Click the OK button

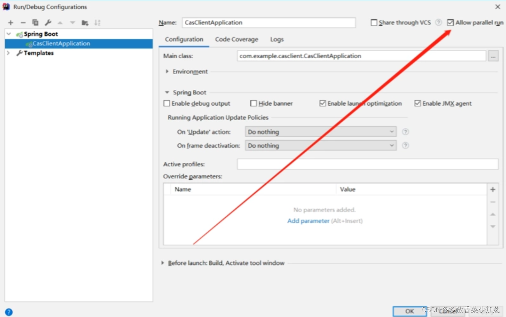pos(410,311)
